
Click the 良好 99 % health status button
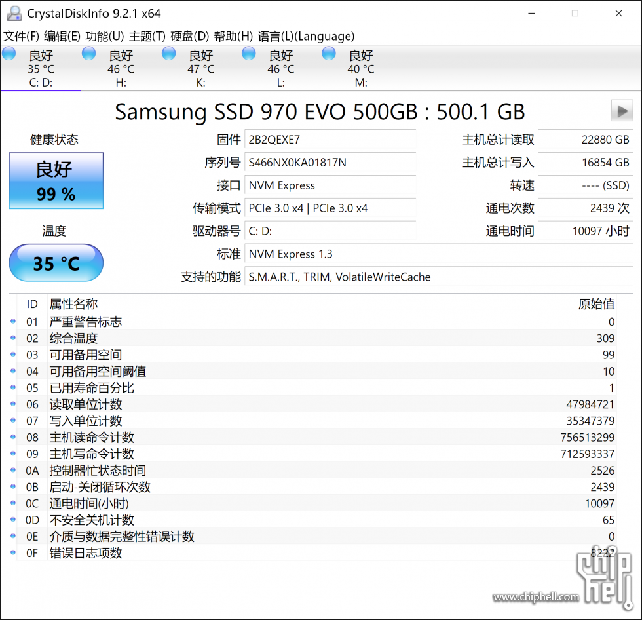point(56,181)
